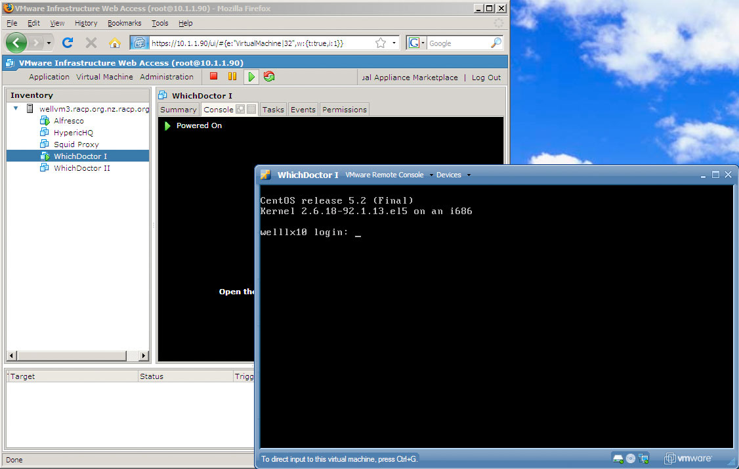Open the Virtual Machine menu
Viewport: 739px width, 469px height.
(x=104, y=77)
